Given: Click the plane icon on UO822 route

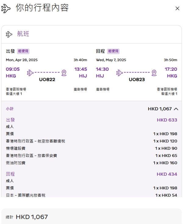Looking at the screenshot, I should (30, 73).
